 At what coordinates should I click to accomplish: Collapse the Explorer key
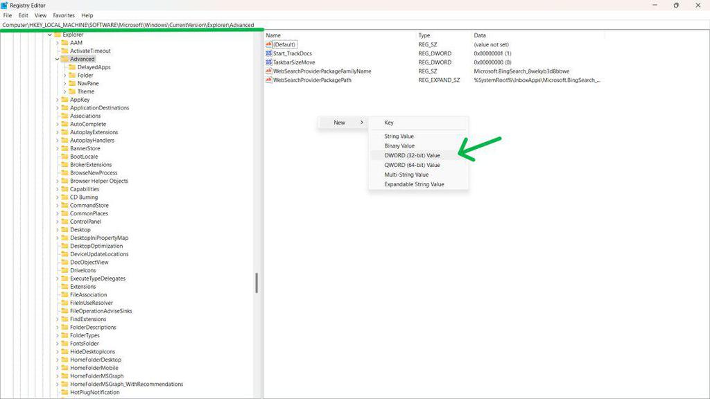tap(50, 35)
